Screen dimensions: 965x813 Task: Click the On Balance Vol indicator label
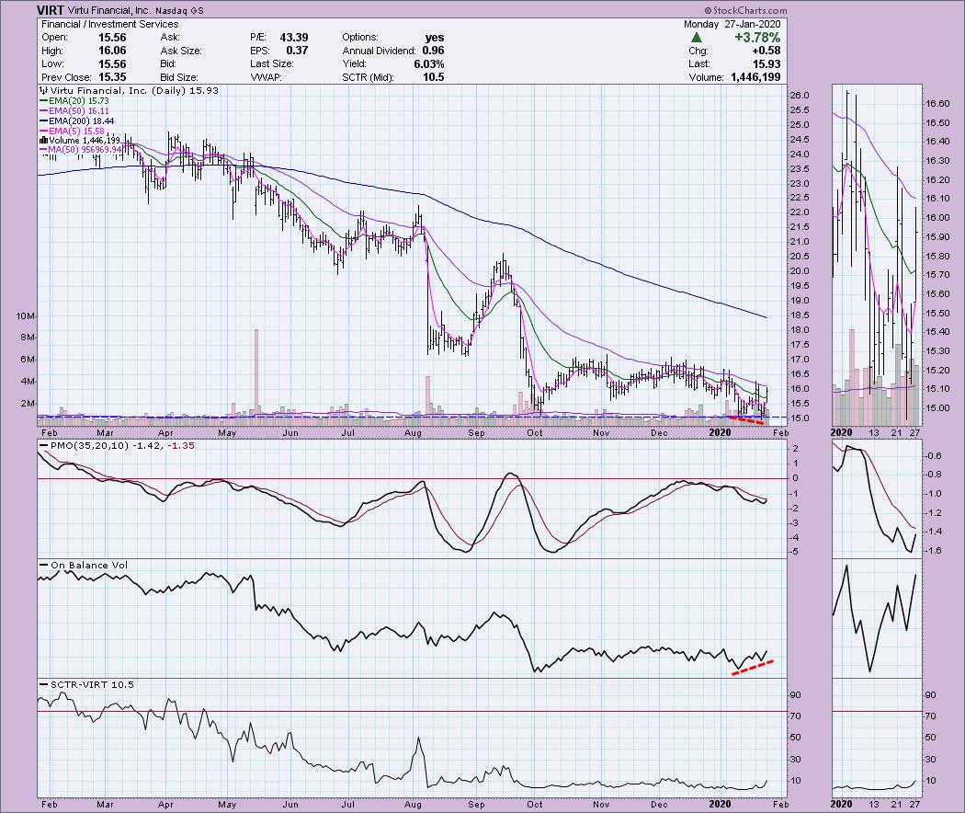83,565
